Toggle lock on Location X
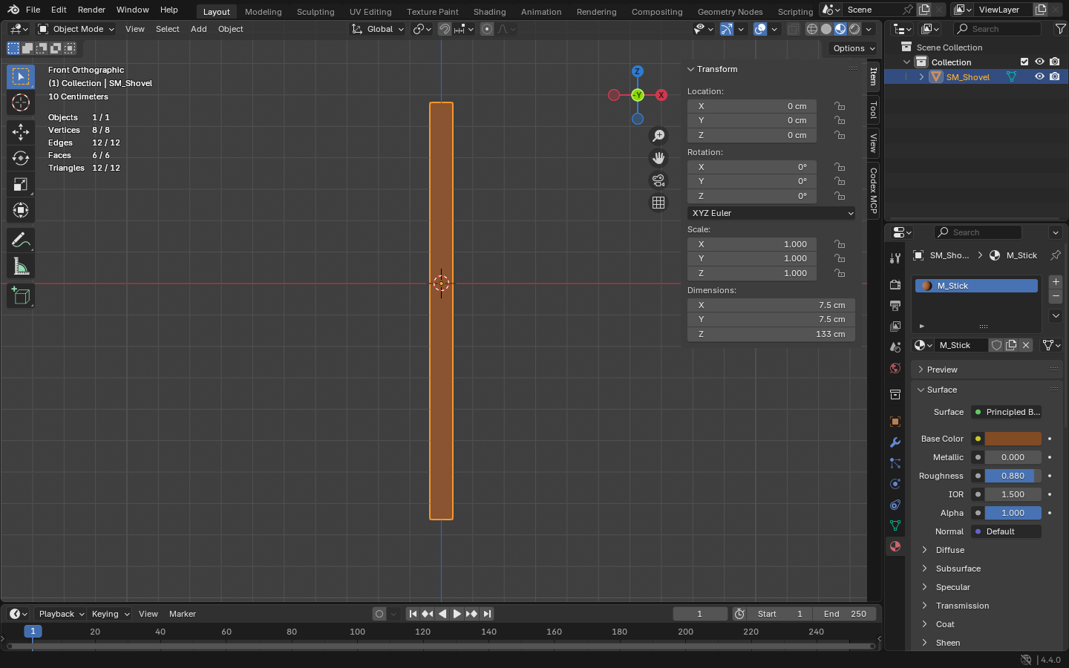 click(x=840, y=106)
